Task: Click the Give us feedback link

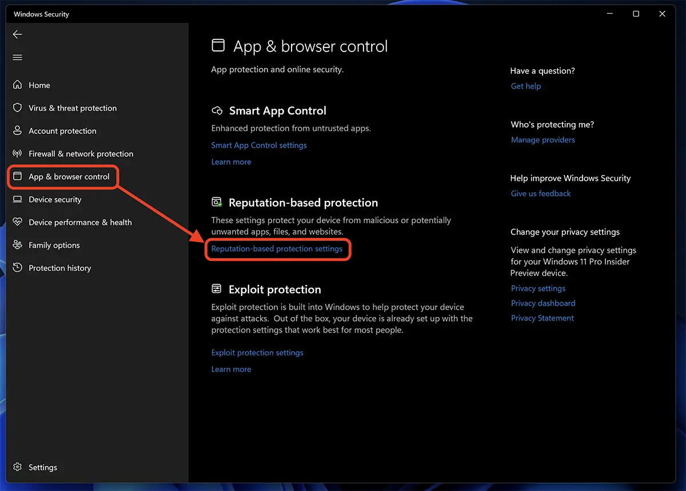Action: tap(541, 193)
